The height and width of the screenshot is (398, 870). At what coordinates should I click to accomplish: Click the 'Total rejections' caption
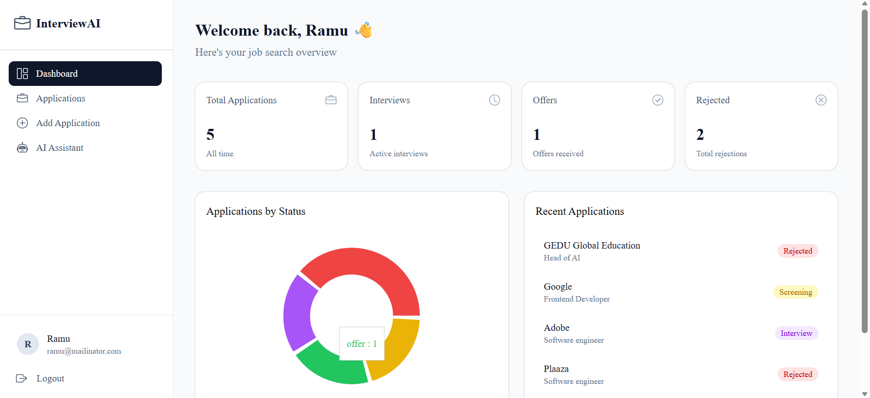coord(721,154)
